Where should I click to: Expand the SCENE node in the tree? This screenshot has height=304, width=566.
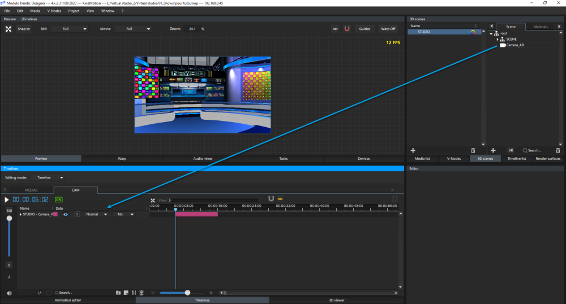click(x=498, y=39)
